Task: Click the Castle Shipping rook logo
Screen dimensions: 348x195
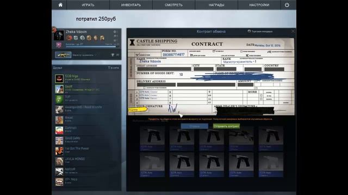Action: tap(132, 42)
